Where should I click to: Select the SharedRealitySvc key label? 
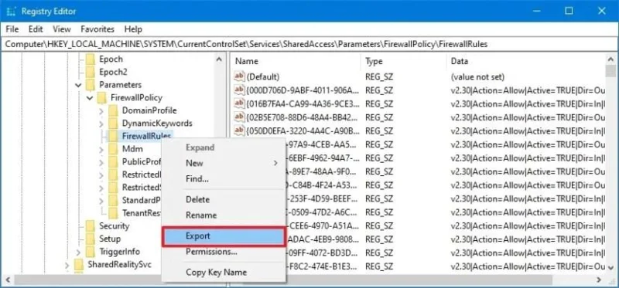click(119, 264)
